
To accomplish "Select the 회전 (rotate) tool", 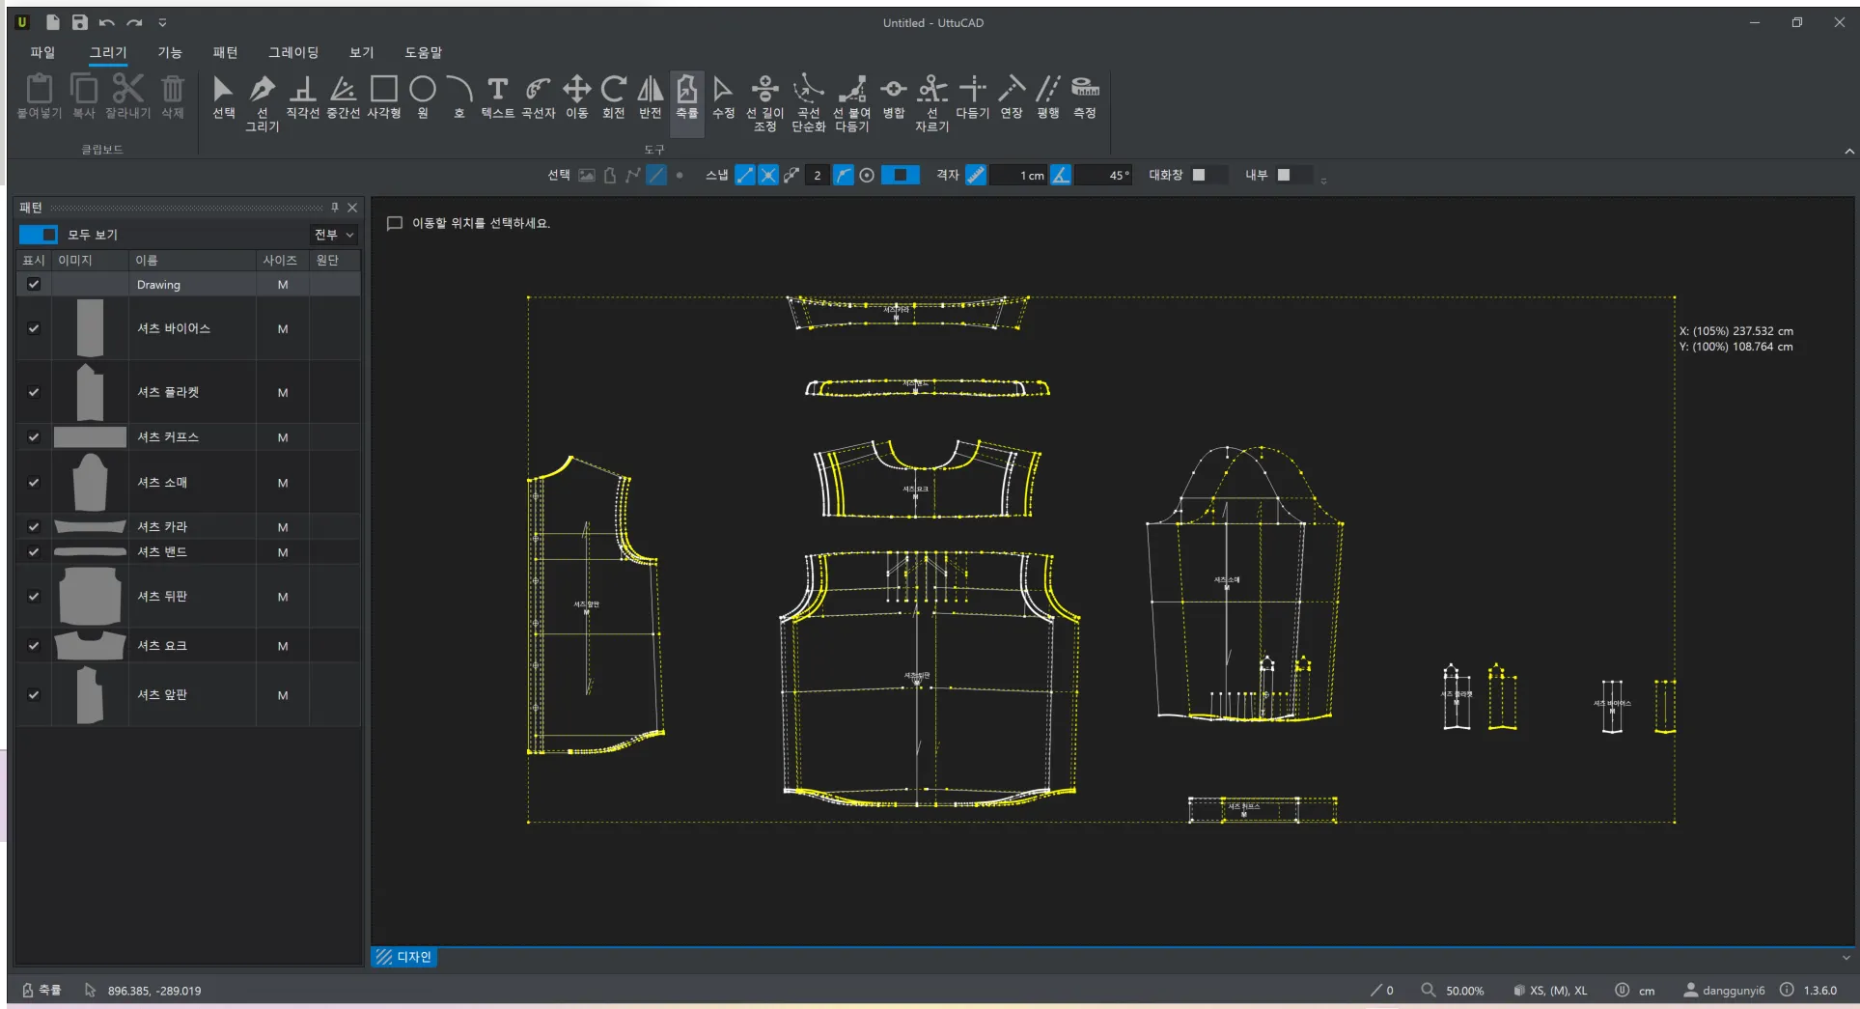I will tap(613, 97).
